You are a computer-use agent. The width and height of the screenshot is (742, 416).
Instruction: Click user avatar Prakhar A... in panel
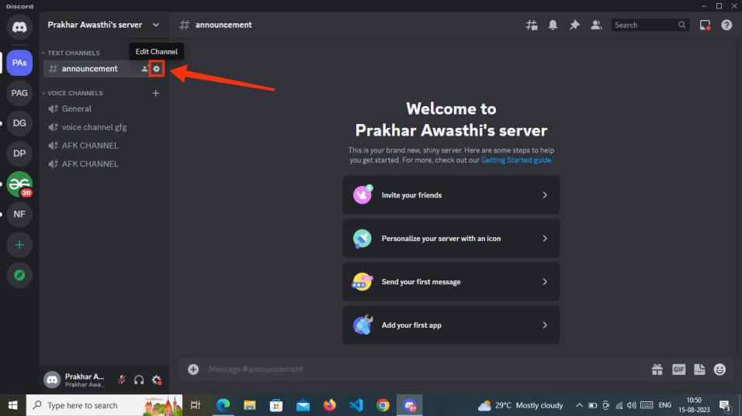(x=52, y=380)
